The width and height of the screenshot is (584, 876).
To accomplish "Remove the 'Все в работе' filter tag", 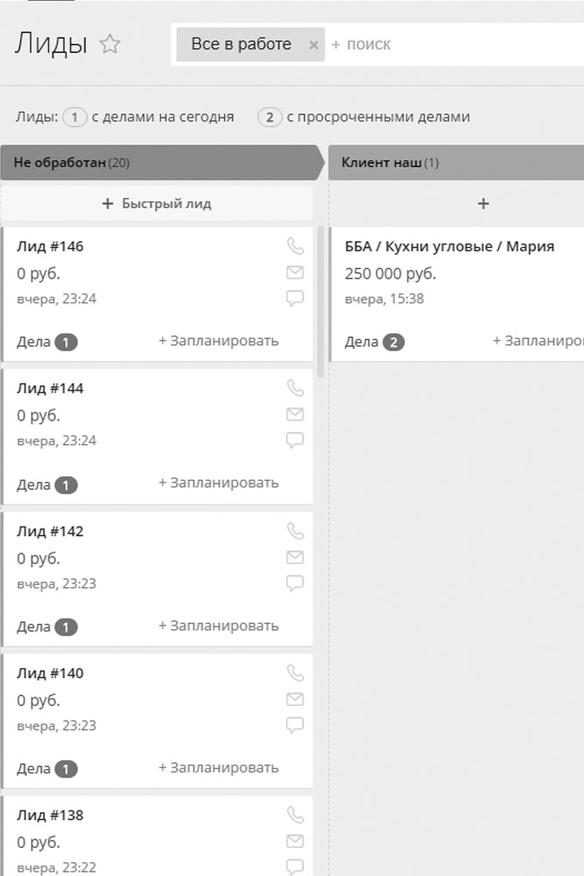I will point(313,45).
